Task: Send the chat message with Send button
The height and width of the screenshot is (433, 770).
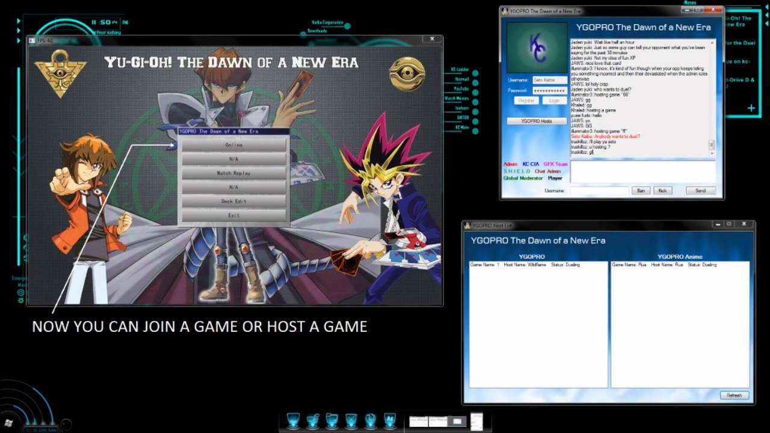Action: (701, 191)
